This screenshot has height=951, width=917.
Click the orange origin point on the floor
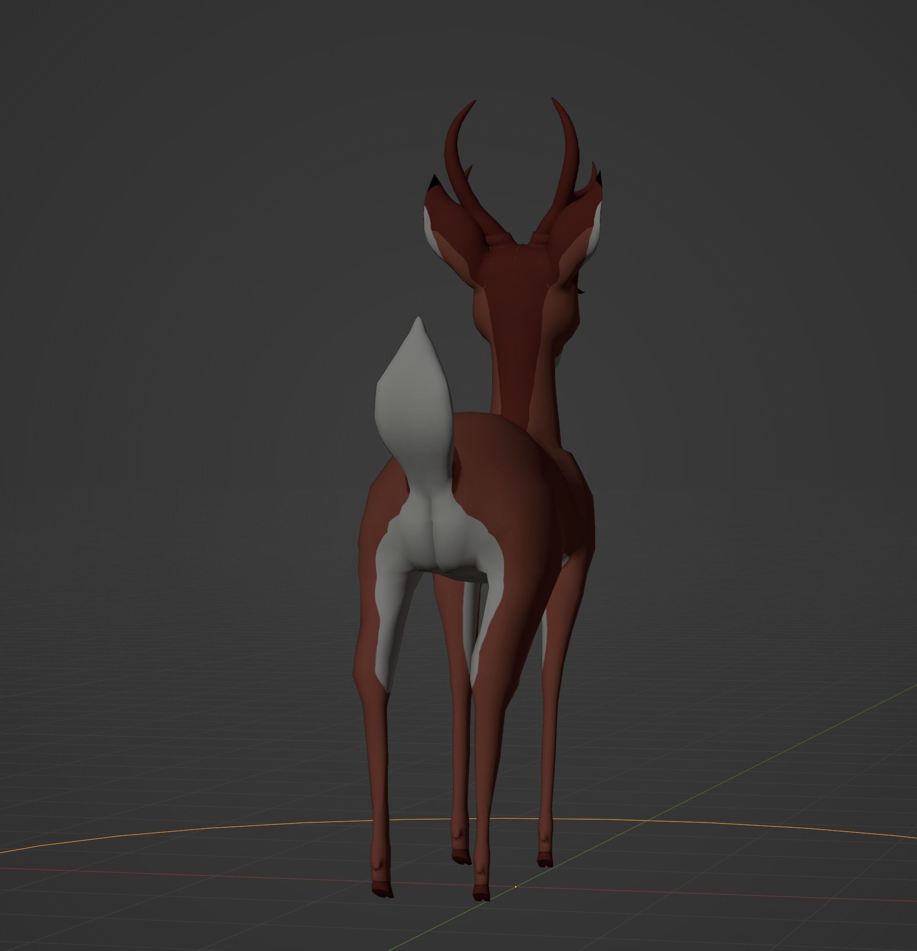click(x=515, y=887)
